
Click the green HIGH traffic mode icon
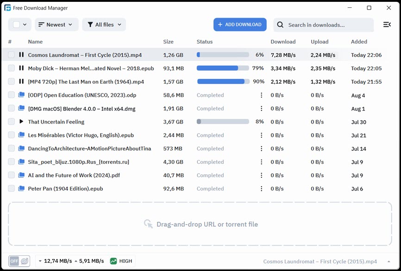[x=113, y=261]
